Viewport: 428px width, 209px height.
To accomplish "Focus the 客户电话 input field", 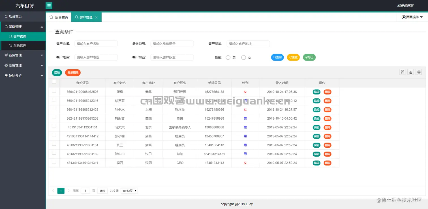I will tap(96, 57).
